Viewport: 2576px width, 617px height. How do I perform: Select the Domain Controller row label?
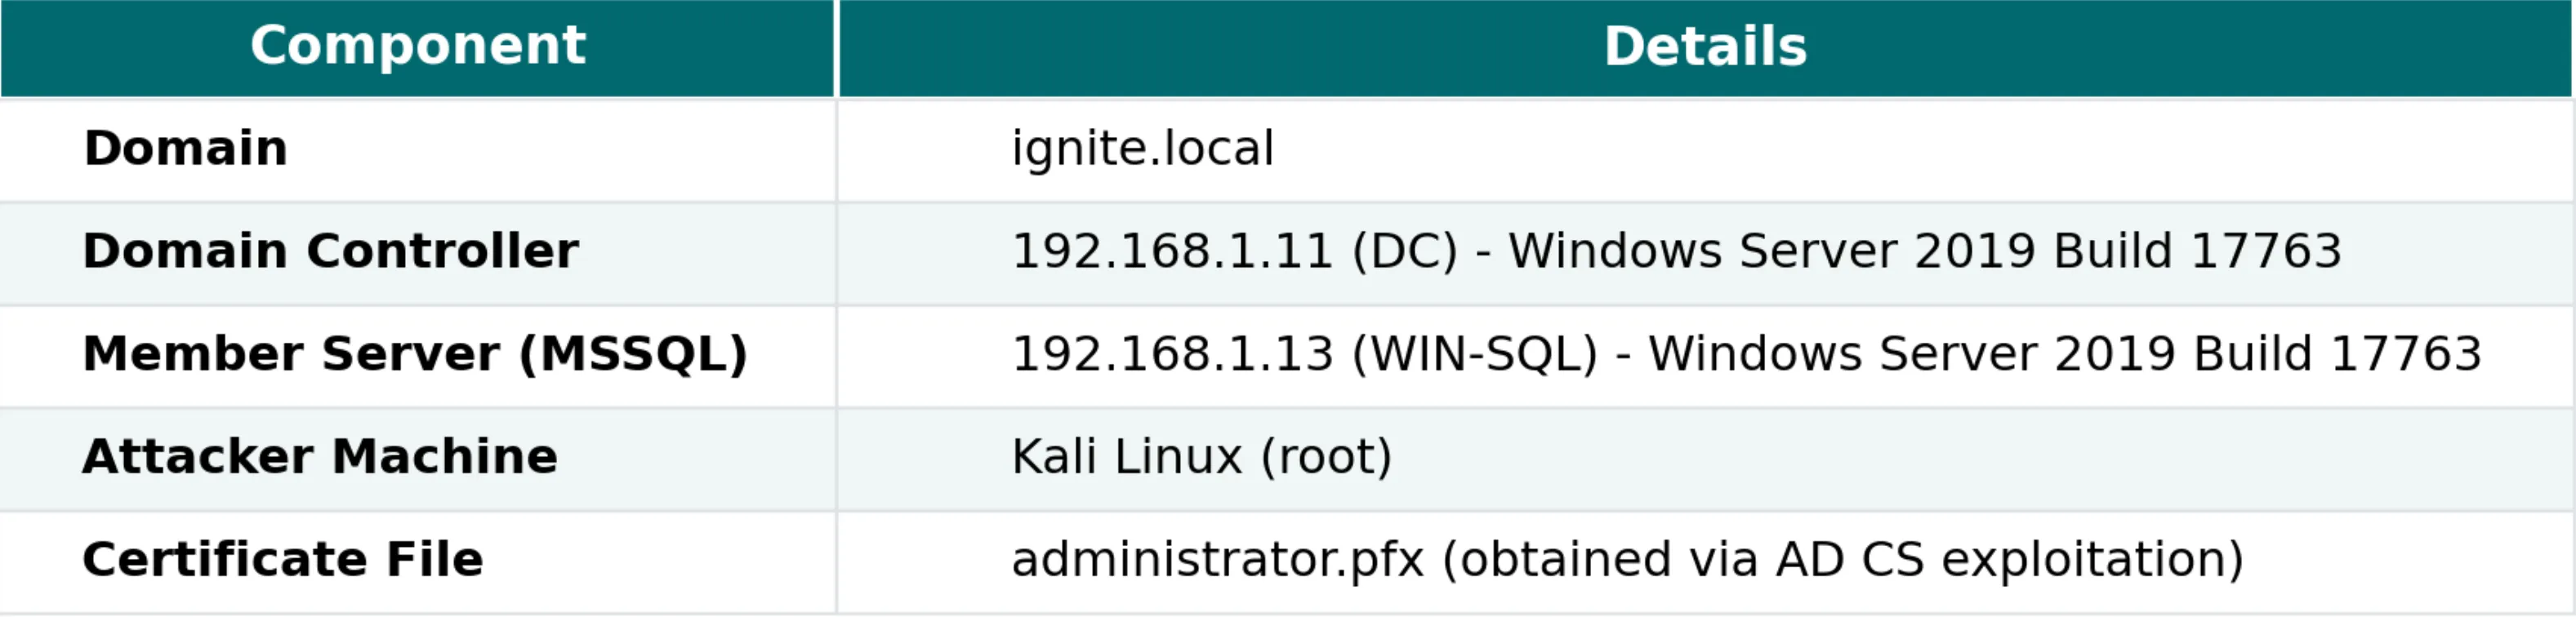click(x=330, y=251)
